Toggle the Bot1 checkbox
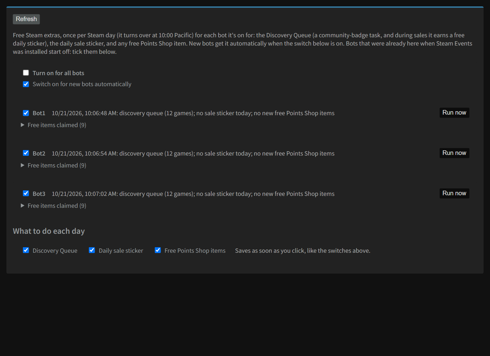Viewport: 490px width, 356px height. click(26, 113)
